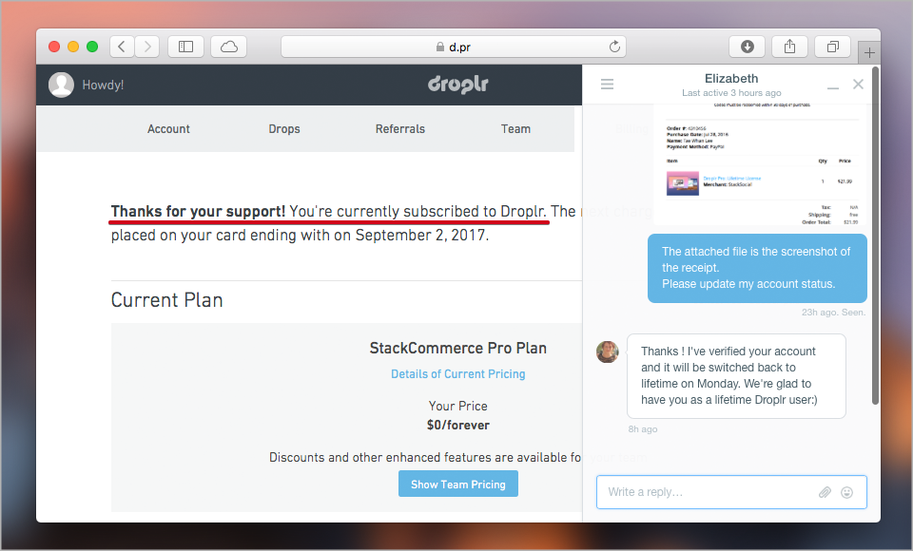Click the Elizabeth name in chat header
Viewport: 913px width, 551px height.
731,79
